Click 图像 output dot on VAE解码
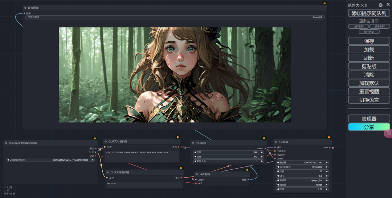The width and height of the screenshot is (392, 198). click(248, 180)
